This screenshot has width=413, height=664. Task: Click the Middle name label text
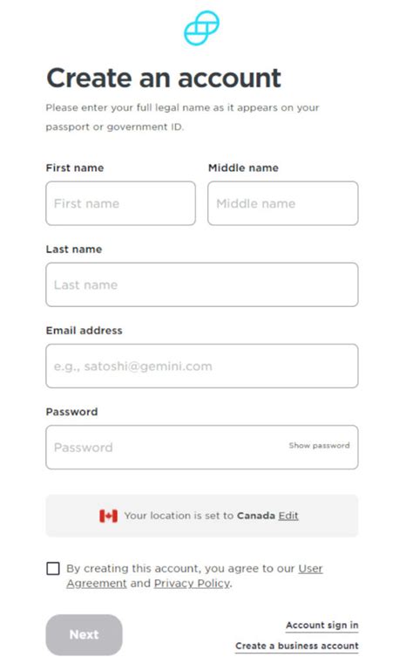tap(243, 168)
